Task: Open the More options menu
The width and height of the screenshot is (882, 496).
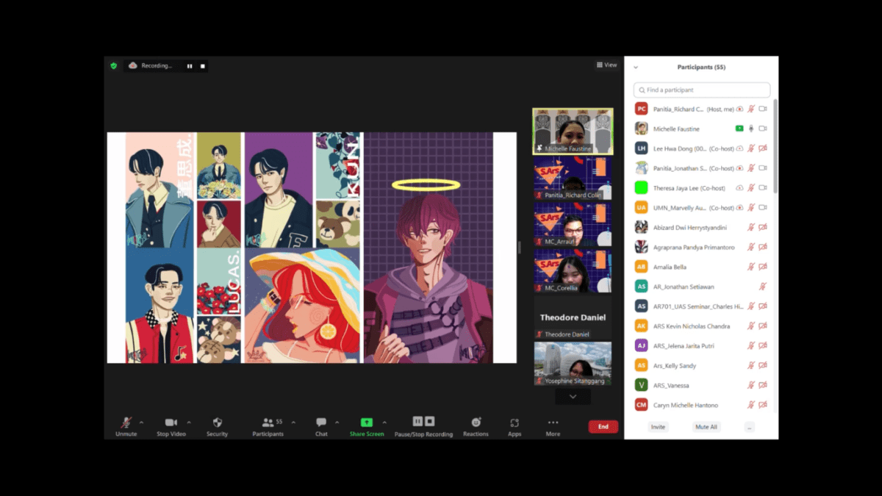Action: pos(553,423)
